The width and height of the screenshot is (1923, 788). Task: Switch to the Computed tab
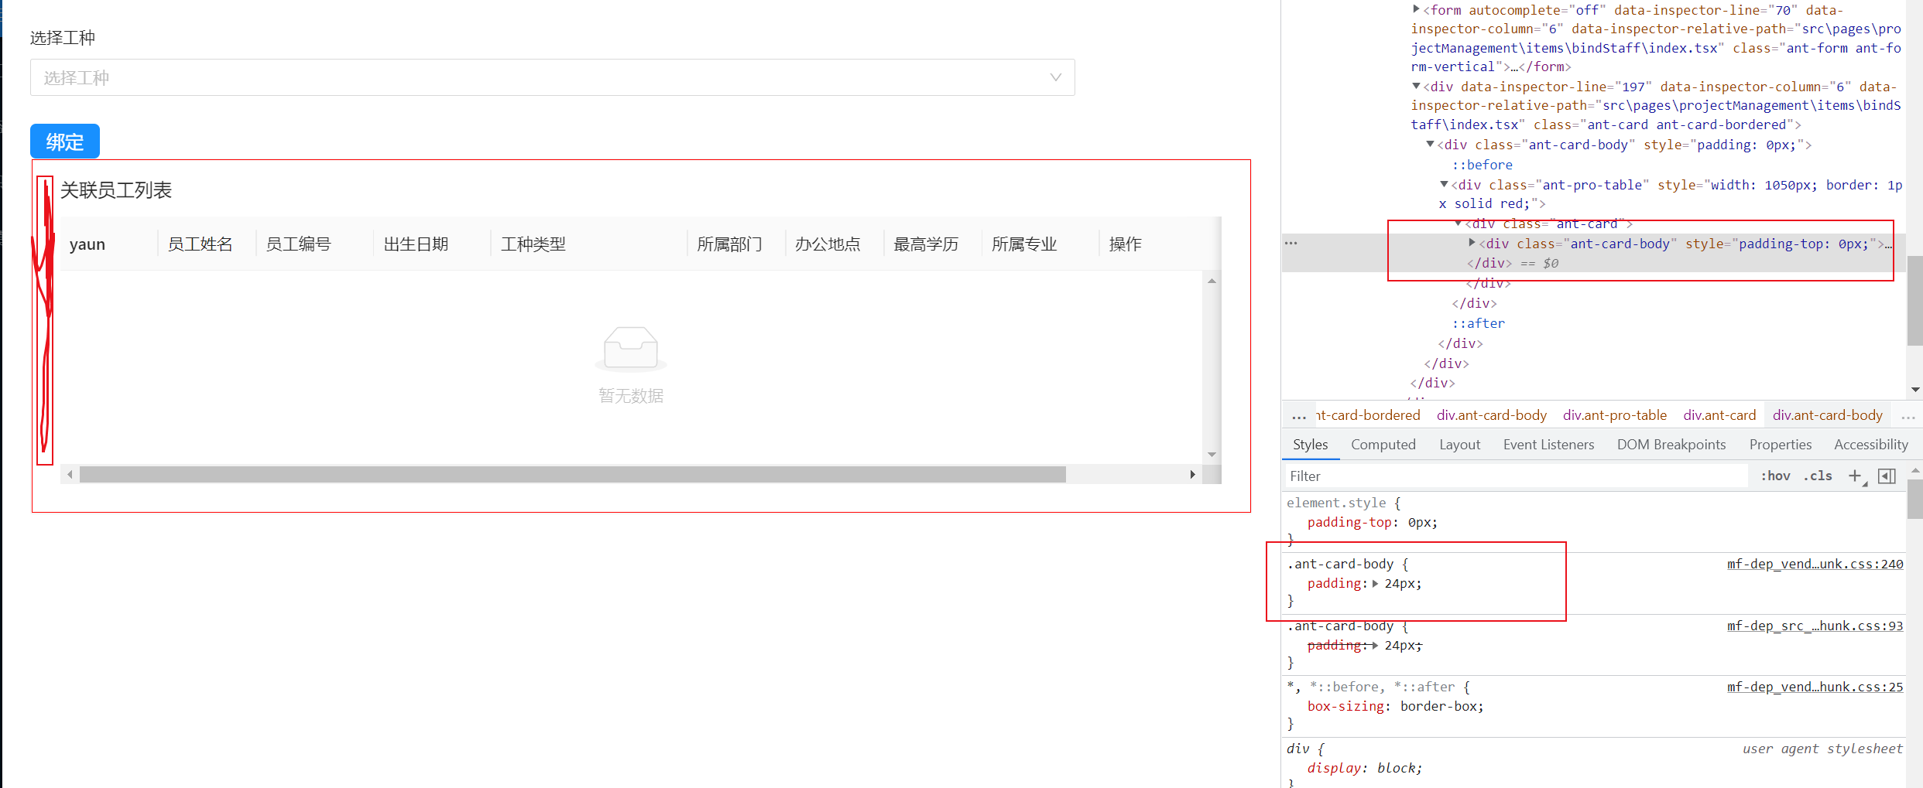1383,444
